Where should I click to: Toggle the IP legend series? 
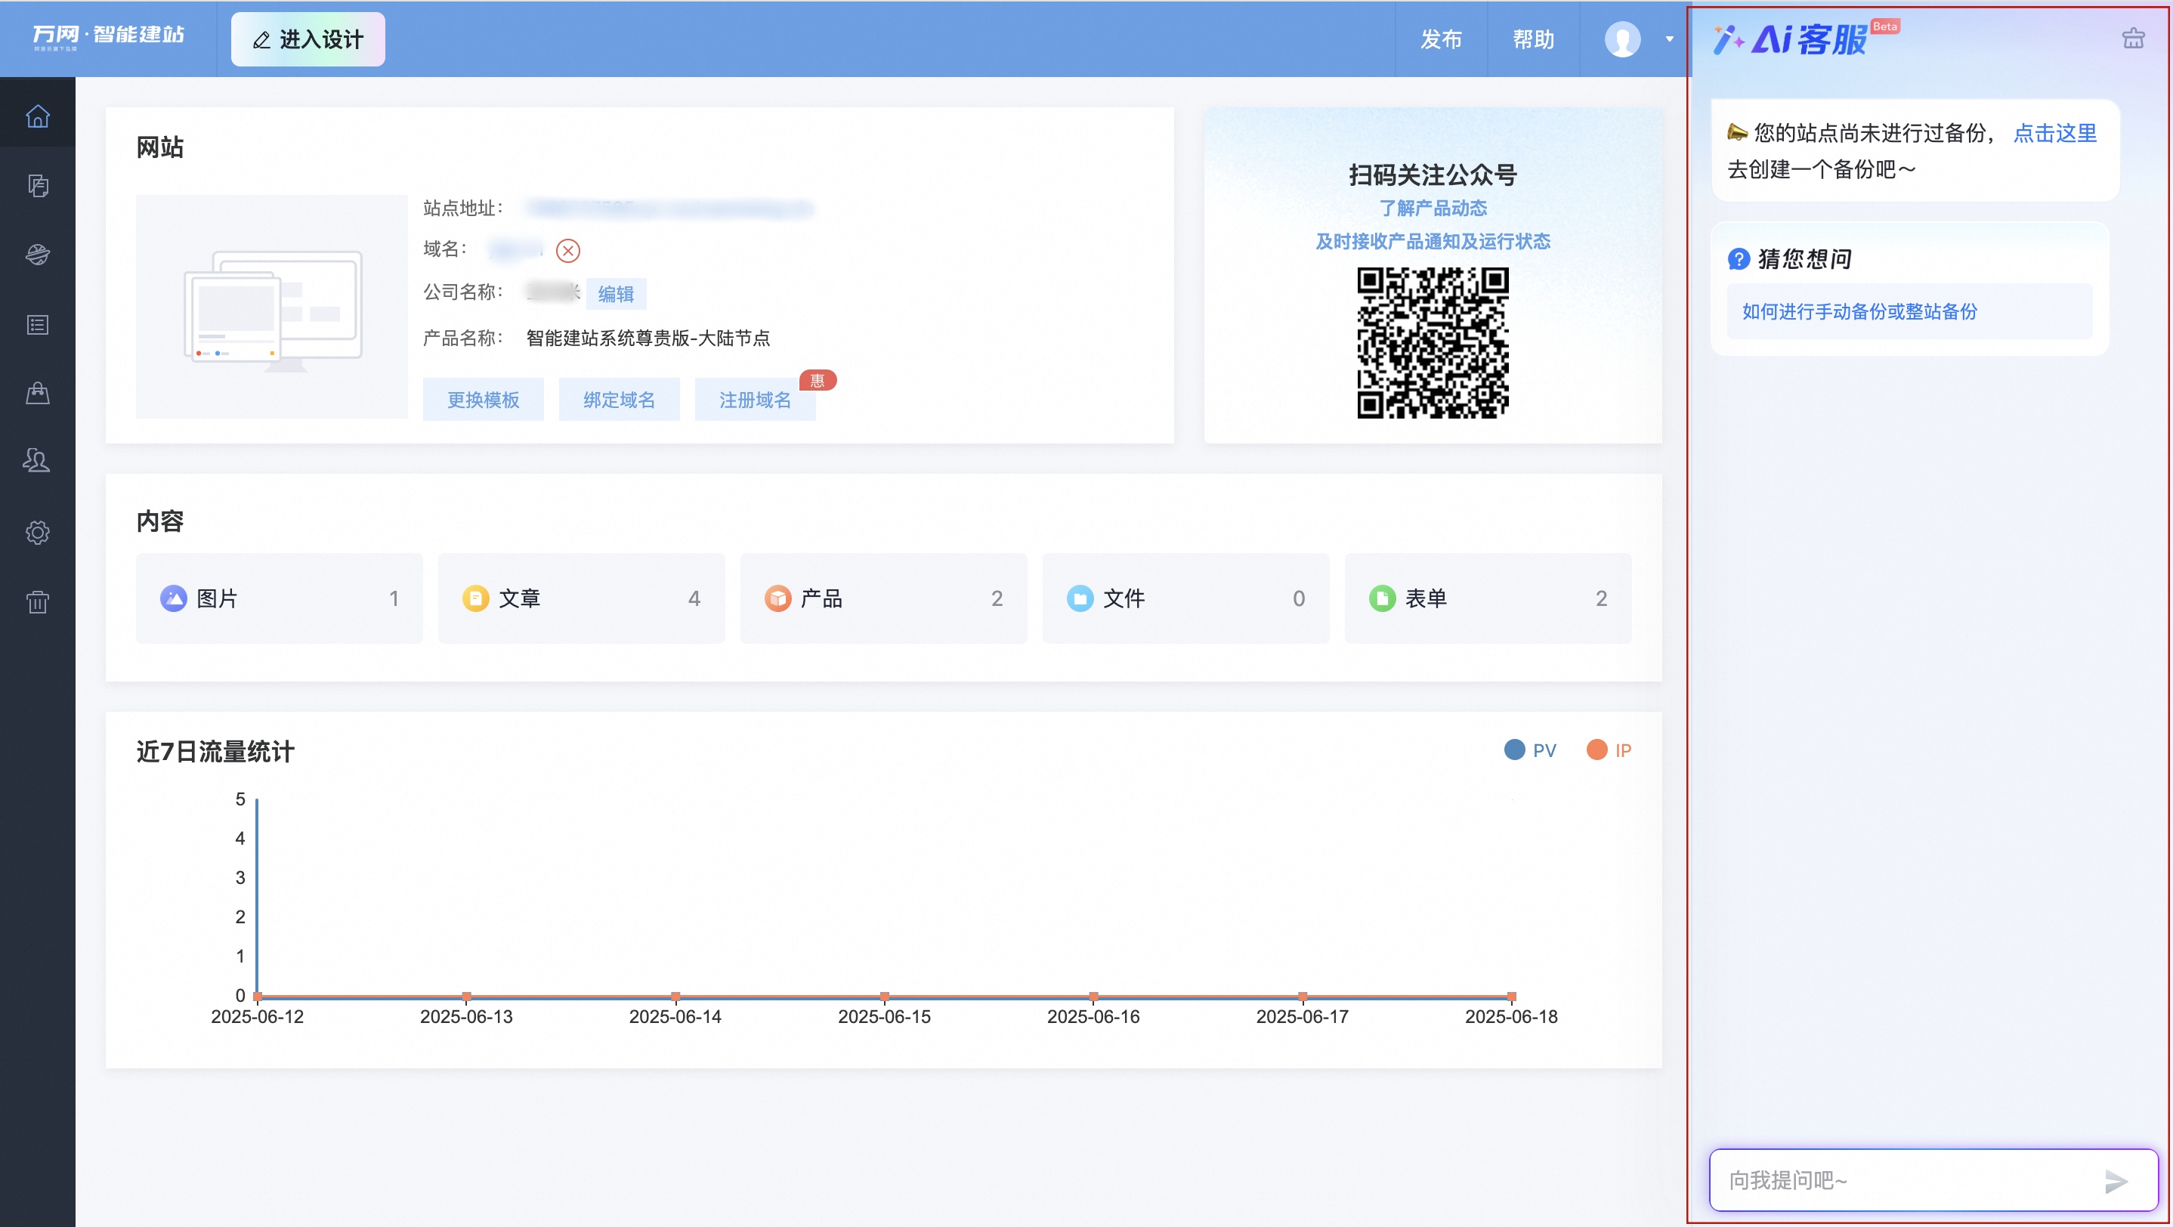1609,749
